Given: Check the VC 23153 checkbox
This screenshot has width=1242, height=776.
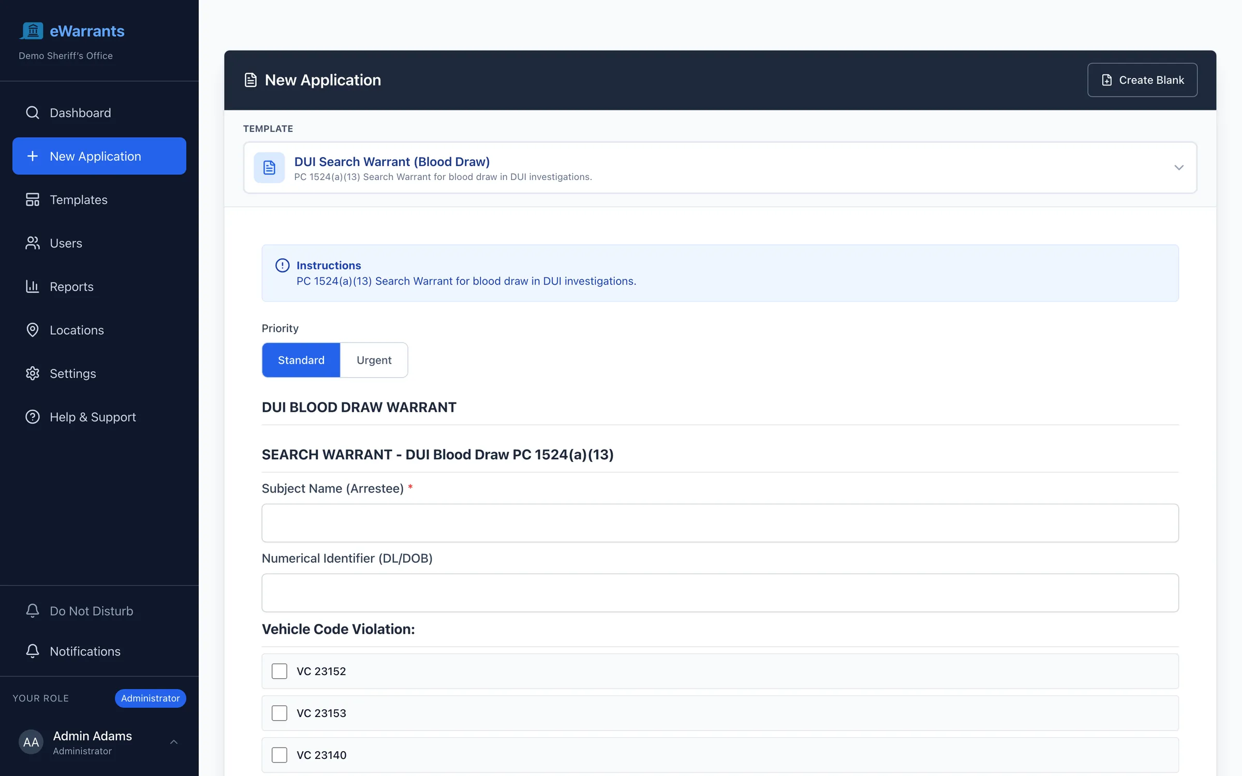Looking at the screenshot, I should click(279, 713).
